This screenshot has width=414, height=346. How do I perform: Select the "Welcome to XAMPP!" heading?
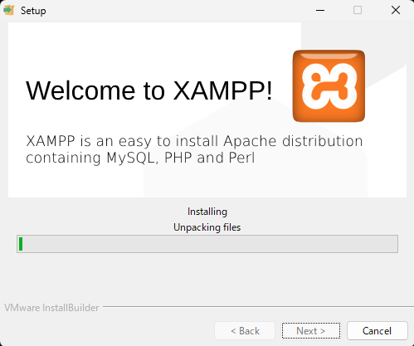[149, 90]
